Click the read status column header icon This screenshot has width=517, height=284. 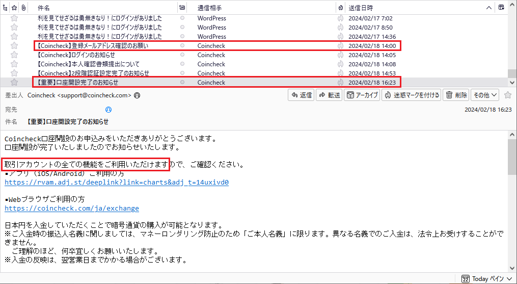pos(182,8)
